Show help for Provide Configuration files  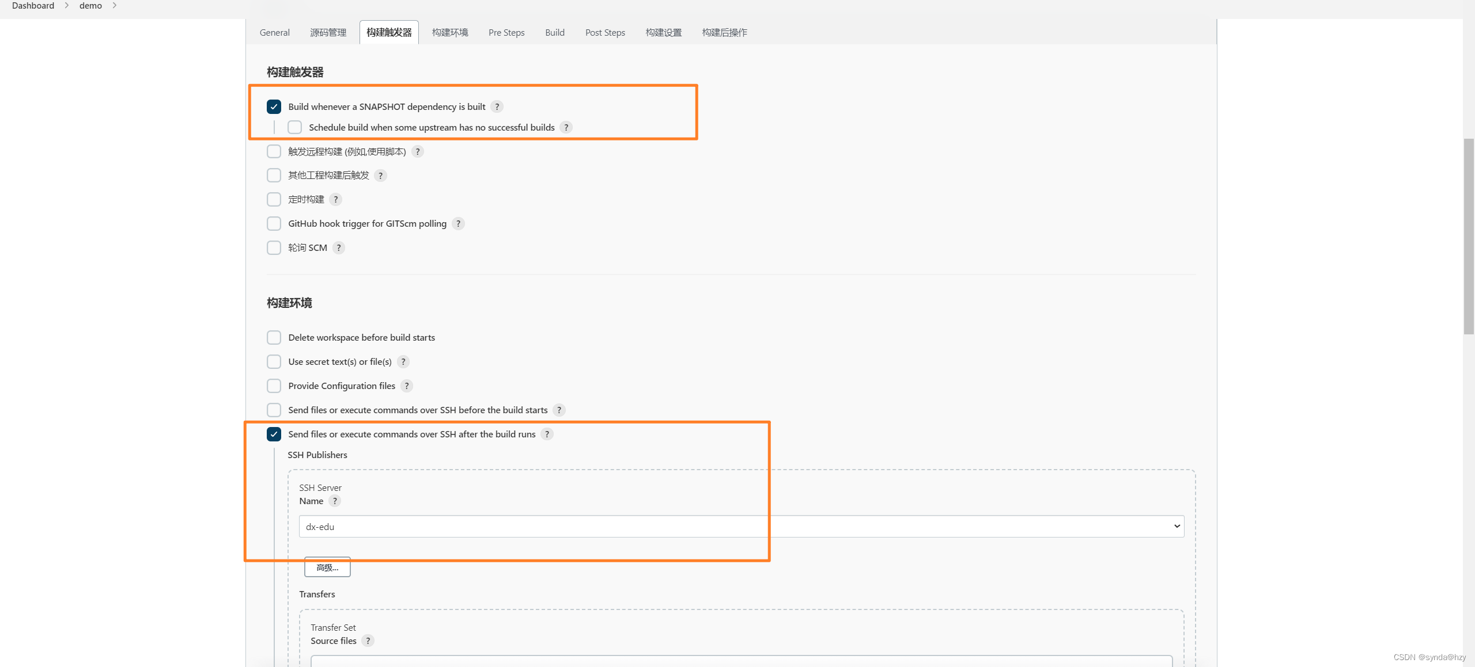[x=407, y=386]
